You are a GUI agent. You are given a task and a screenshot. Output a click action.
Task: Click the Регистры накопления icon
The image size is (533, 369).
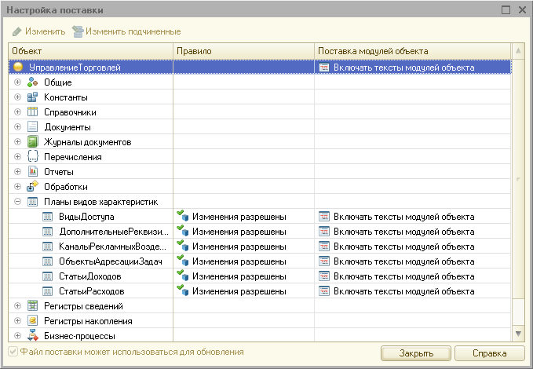click(33, 320)
